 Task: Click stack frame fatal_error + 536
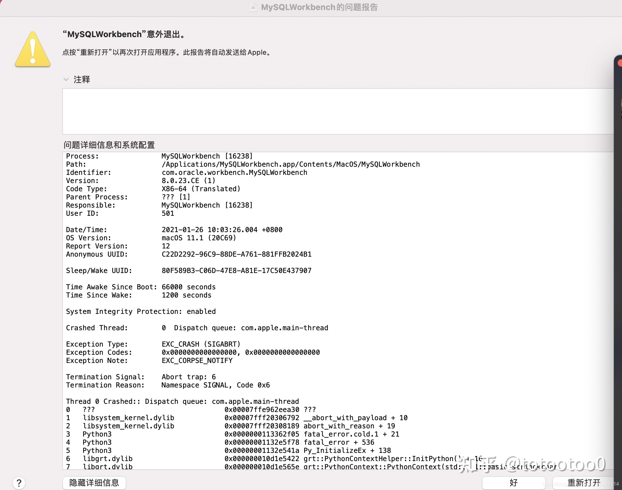tap(220, 443)
